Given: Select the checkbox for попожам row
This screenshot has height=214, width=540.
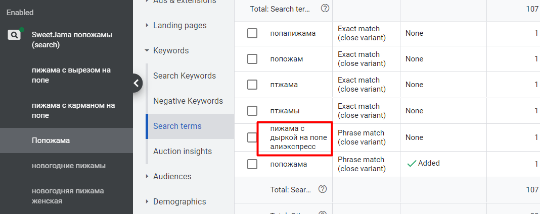Looking at the screenshot, I should pyautogui.click(x=252, y=59).
